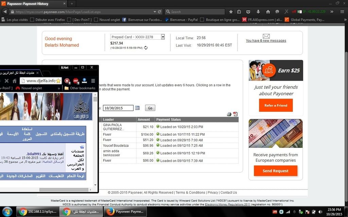Open the Firefox chat smiley icon
The image size is (348, 217).
(277, 12)
